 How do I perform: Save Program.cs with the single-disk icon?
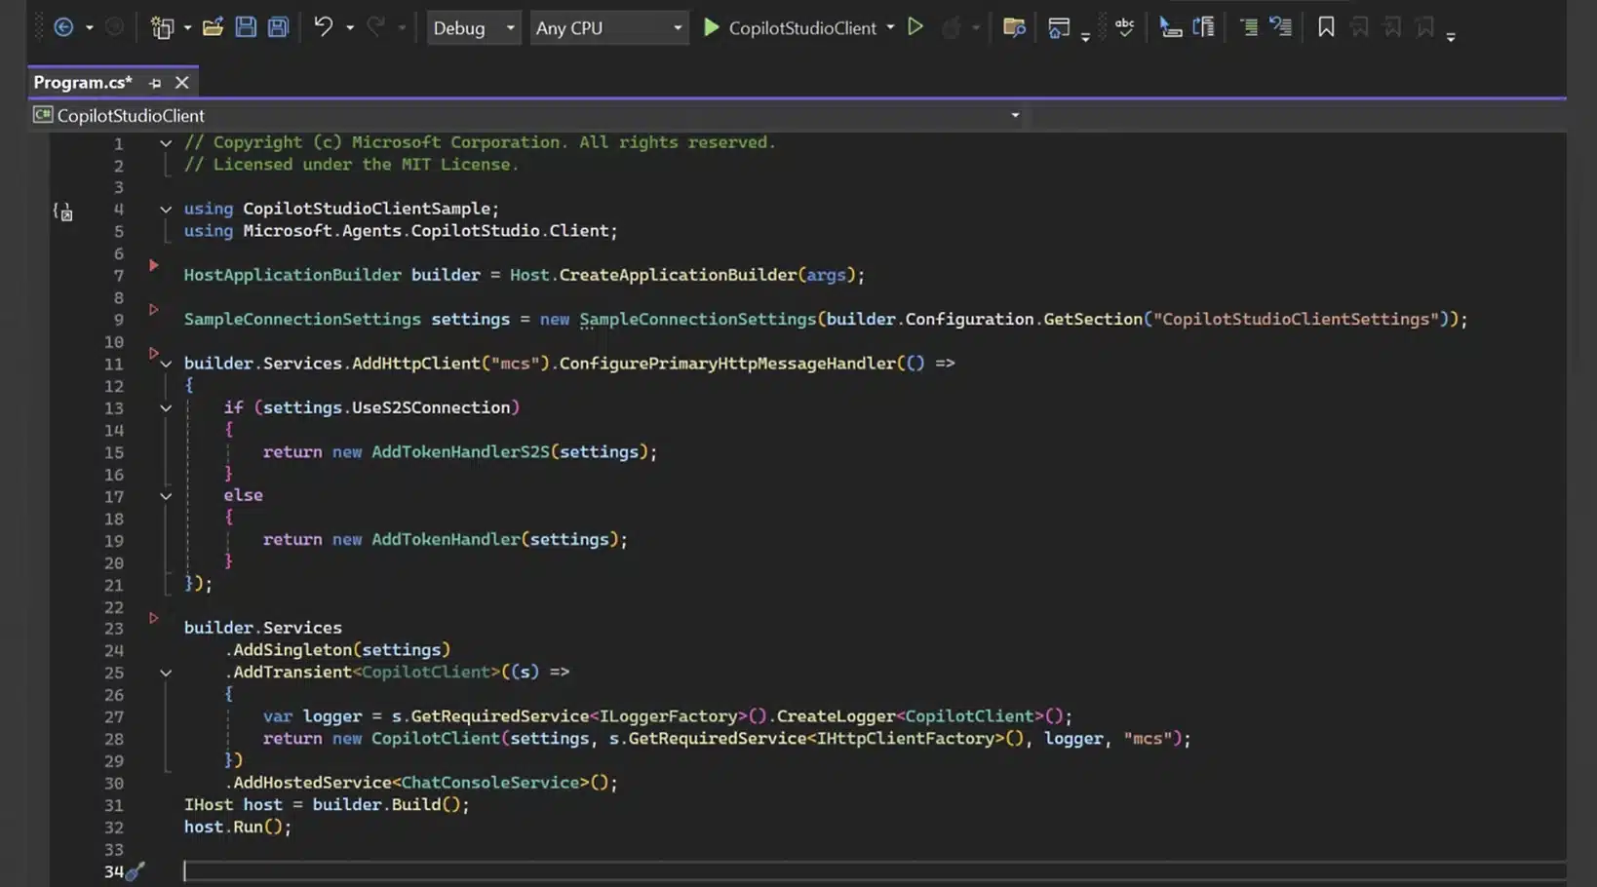pos(246,27)
